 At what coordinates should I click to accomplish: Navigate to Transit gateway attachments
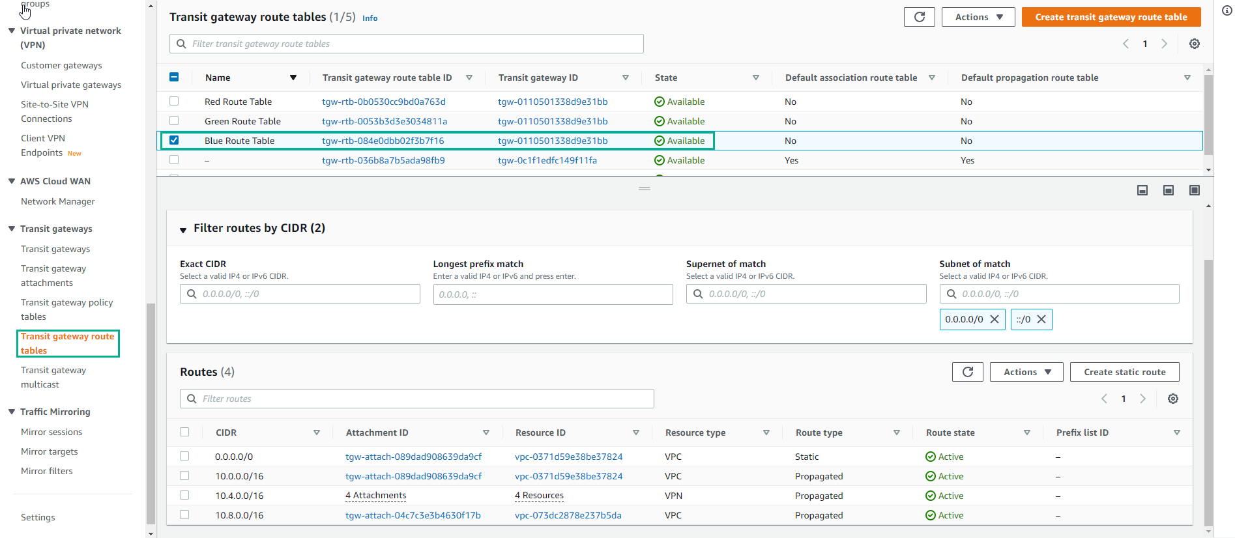click(x=53, y=276)
